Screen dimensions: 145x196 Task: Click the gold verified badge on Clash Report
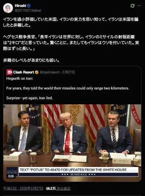[37, 72]
